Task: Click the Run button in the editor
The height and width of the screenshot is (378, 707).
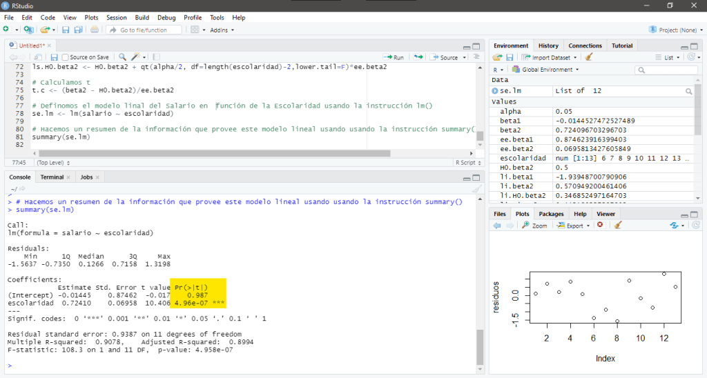Action: pos(394,57)
